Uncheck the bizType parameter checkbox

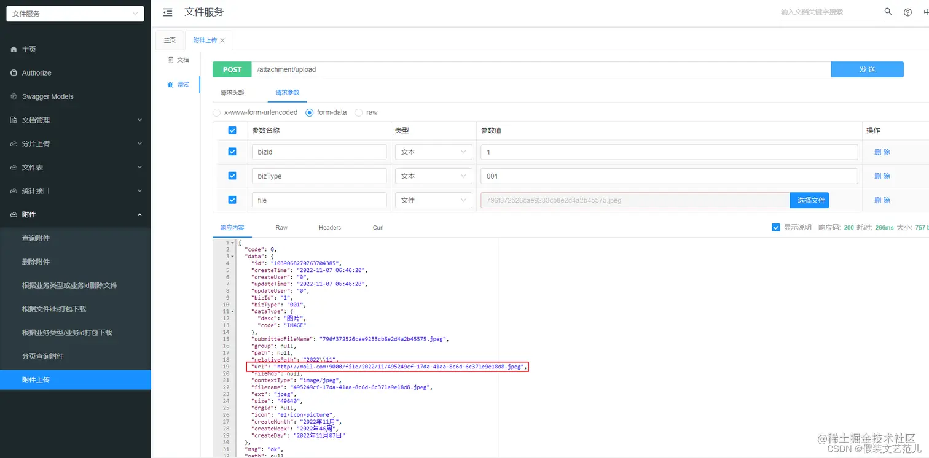point(232,176)
